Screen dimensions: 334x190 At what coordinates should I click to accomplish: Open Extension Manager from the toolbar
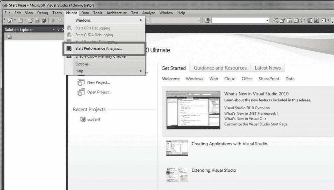coord(316,20)
